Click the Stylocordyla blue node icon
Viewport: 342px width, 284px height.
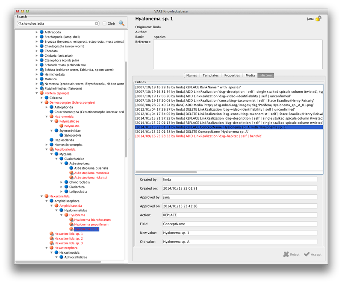(x=61, y=135)
